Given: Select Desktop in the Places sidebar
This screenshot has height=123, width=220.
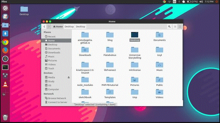Looking at the screenshot, I should click(x=56, y=44).
